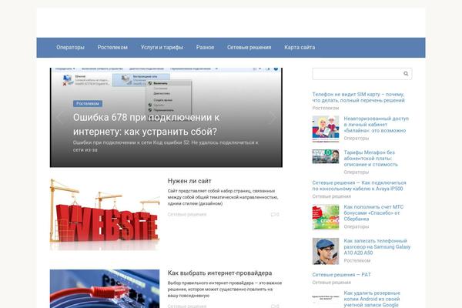The image size is (462, 308).
Task: Open the Ростелеком menu item
Action: (x=112, y=47)
